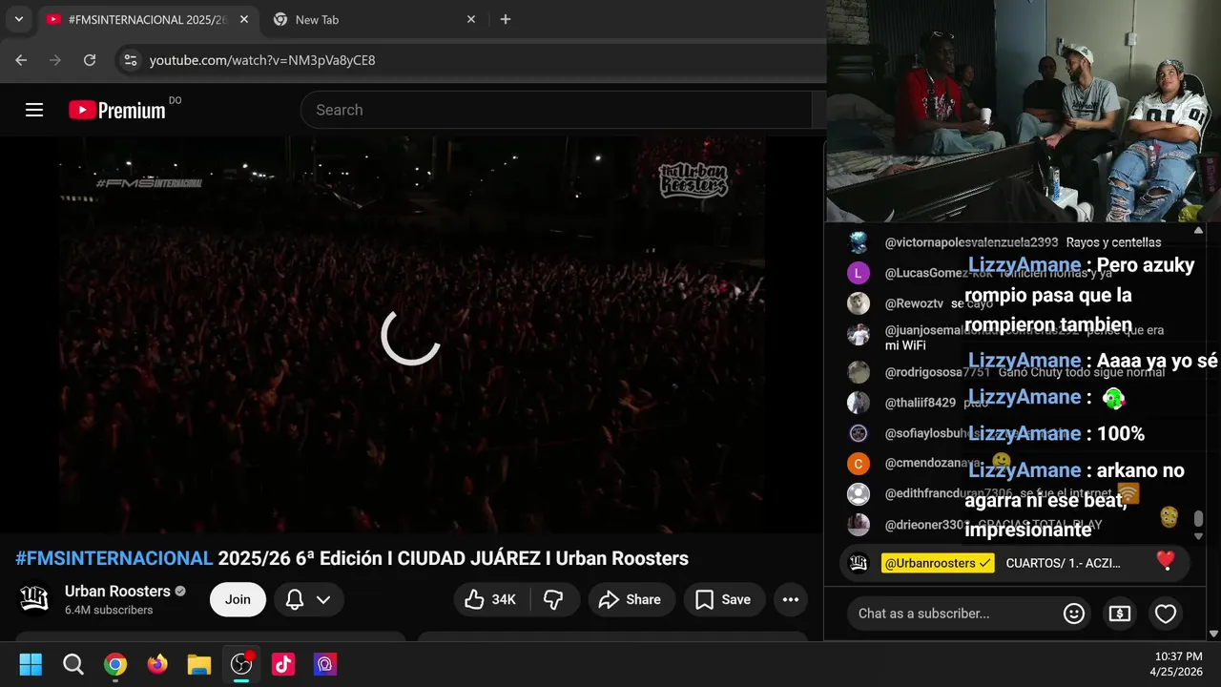Open the Windows Start menu
This screenshot has height=687, width=1221.
click(x=31, y=664)
